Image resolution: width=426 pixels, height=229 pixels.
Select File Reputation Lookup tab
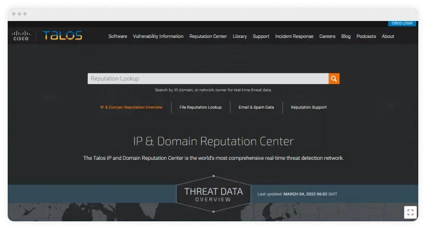(201, 107)
